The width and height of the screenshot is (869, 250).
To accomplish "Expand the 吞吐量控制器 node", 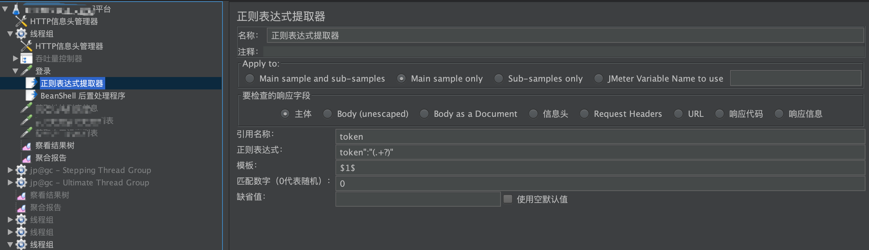I will [x=15, y=58].
